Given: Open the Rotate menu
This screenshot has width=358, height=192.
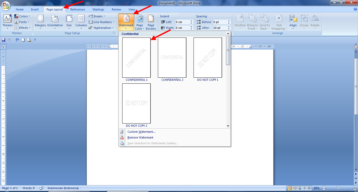Looking at the screenshot, I should coord(315,22).
